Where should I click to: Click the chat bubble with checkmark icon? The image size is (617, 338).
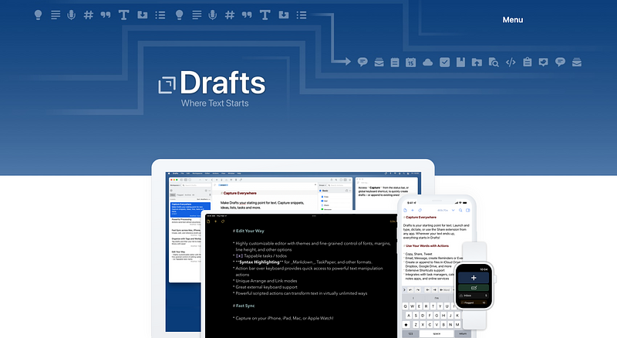pos(544,63)
